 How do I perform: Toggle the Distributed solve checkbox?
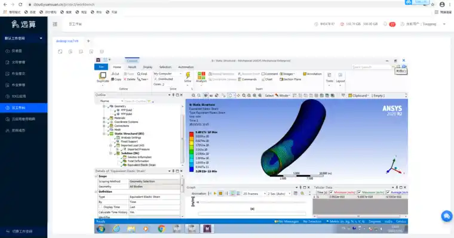[x=155, y=79]
